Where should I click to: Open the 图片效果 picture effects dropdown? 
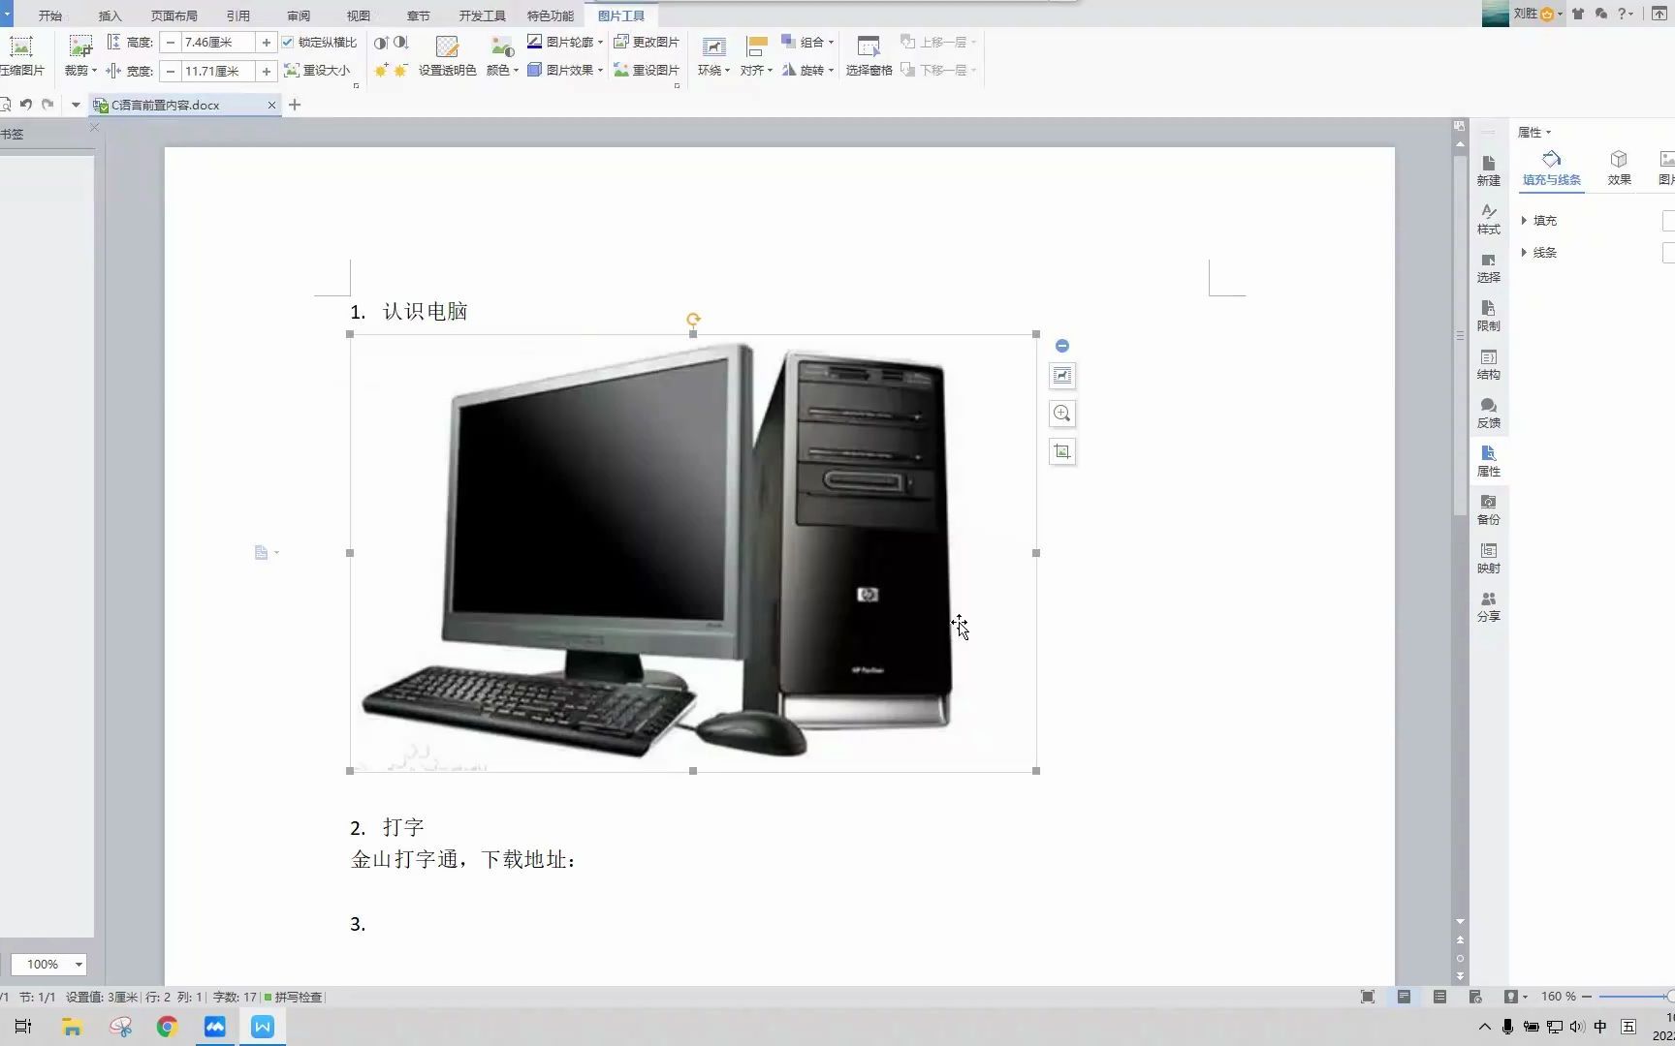point(565,70)
